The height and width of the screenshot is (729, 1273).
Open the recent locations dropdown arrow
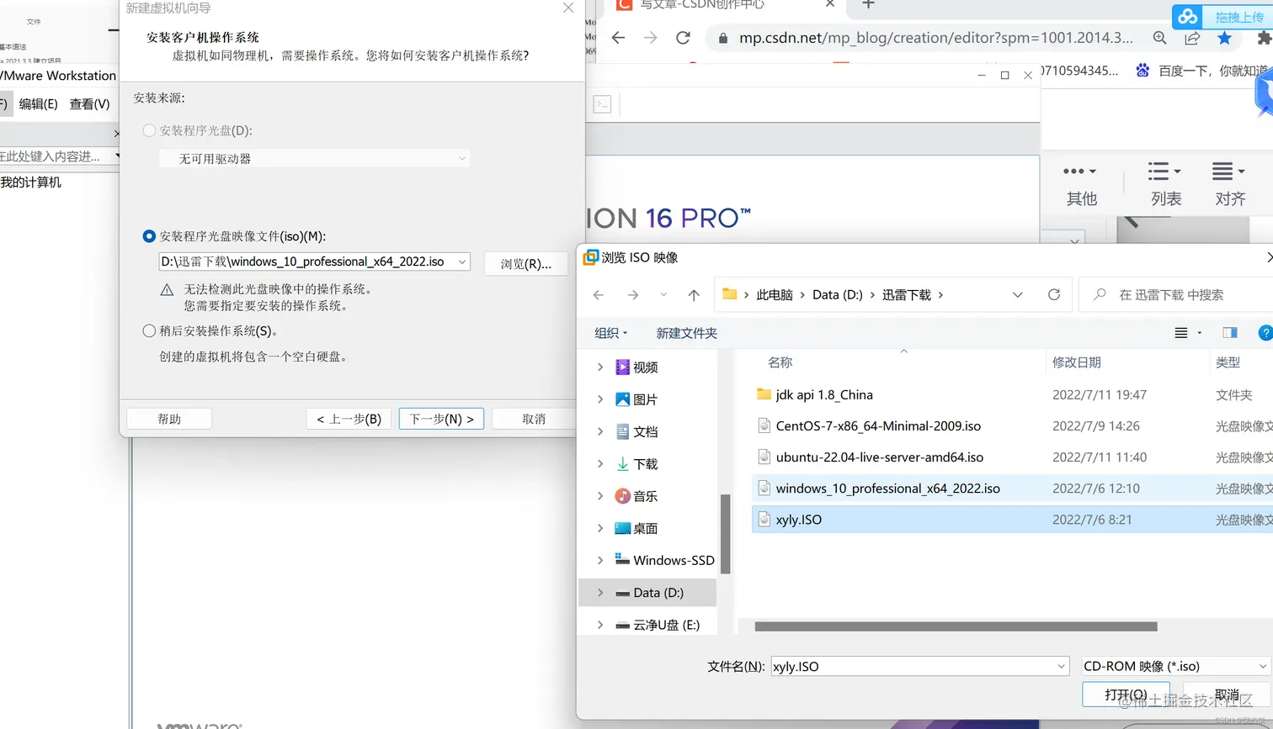tap(663, 295)
